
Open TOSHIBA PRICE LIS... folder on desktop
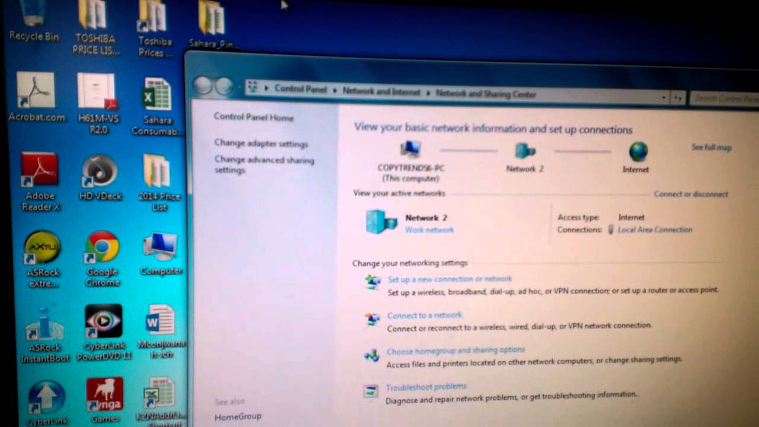[x=95, y=27]
